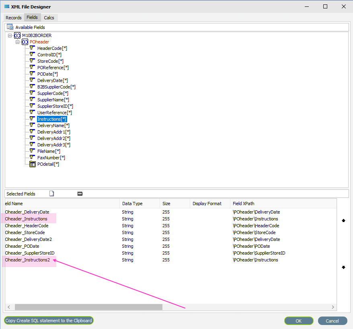Click the Cancel button

(x=332, y=321)
